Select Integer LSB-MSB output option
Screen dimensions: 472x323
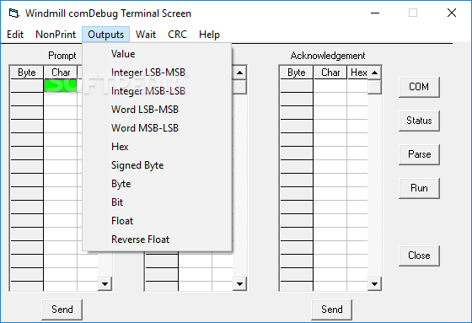pos(157,73)
